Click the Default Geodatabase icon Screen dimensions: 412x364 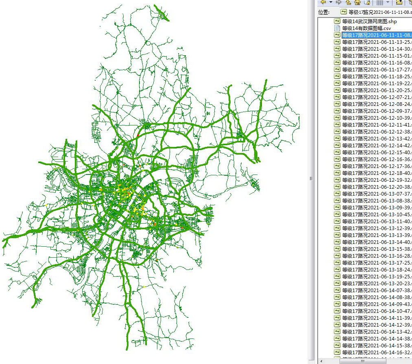[367, 2]
